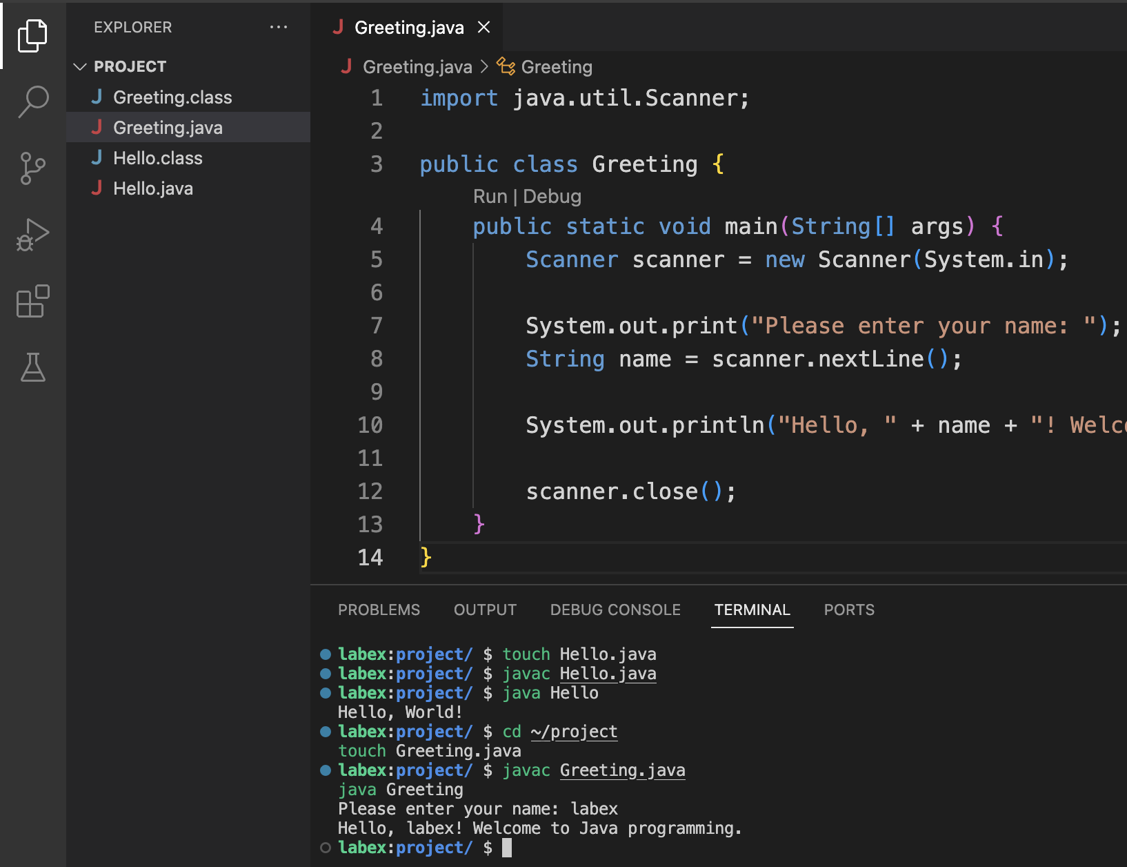Image resolution: width=1127 pixels, height=867 pixels.
Task: Click the Greeting class symbol in the breadcrumb
Action: [556, 66]
